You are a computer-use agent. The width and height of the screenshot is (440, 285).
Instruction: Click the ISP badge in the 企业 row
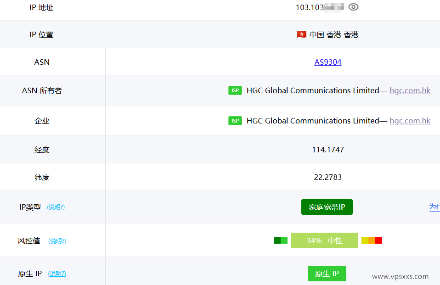[x=235, y=120]
